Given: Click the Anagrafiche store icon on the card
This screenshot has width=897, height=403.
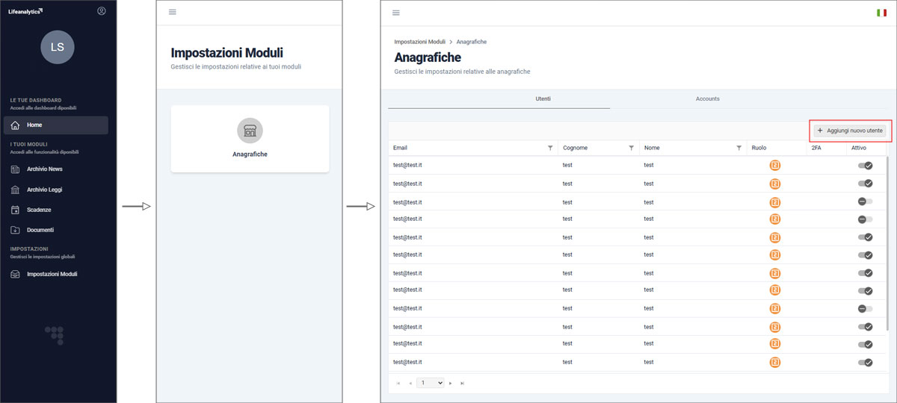Looking at the screenshot, I should point(250,131).
